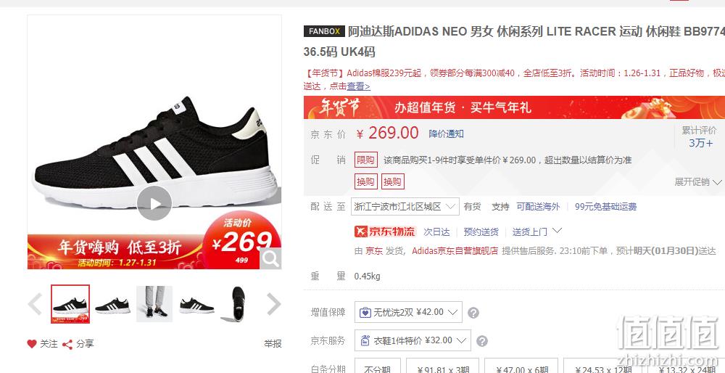Select the 不分期 installment option
725x373 pixels.
(x=377, y=368)
